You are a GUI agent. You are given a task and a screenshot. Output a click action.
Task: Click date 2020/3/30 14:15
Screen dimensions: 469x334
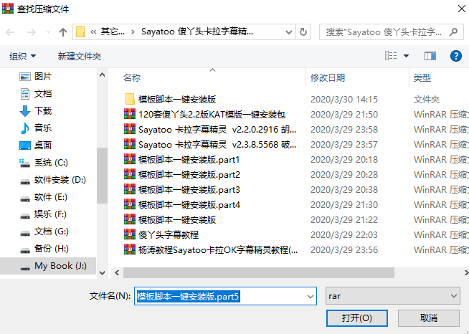344,100
